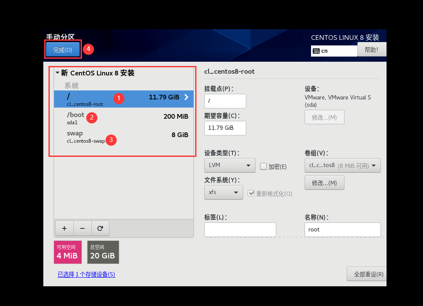The width and height of the screenshot is (423, 306).
Task: Click the 名称(N) name field containing root
Action: tap(343, 230)
